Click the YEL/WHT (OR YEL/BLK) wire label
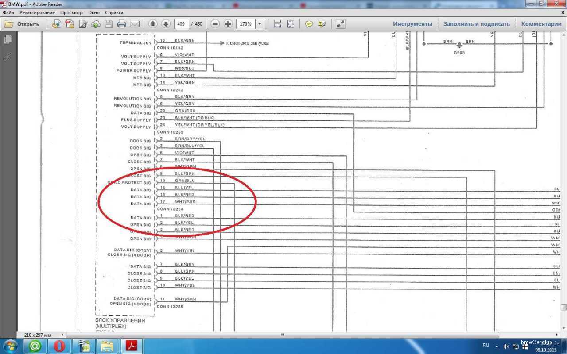The height and width of the screenshot is (354, 567). click(199, 125)
